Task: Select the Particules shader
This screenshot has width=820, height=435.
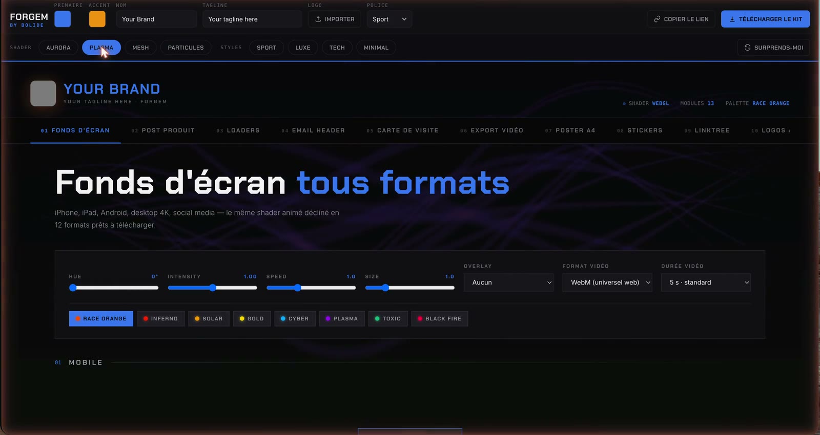Action: tap(186, 48)
